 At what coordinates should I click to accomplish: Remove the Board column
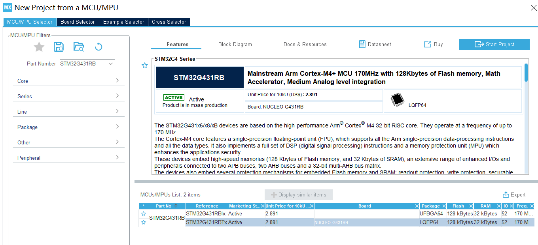pos(417,206)
